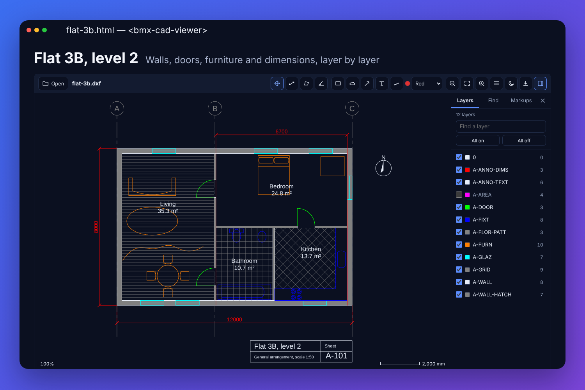
Task: Click the A-GRID layer name
Action: [482, 269]
